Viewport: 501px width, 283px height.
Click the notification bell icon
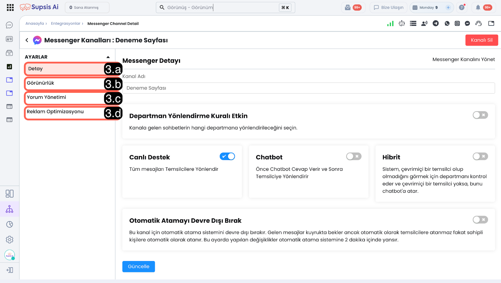[x=478, y=8]
